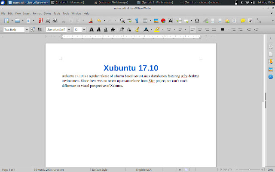Undo the last action
Viewport: 275px width, 172px height.
point(99,21)
